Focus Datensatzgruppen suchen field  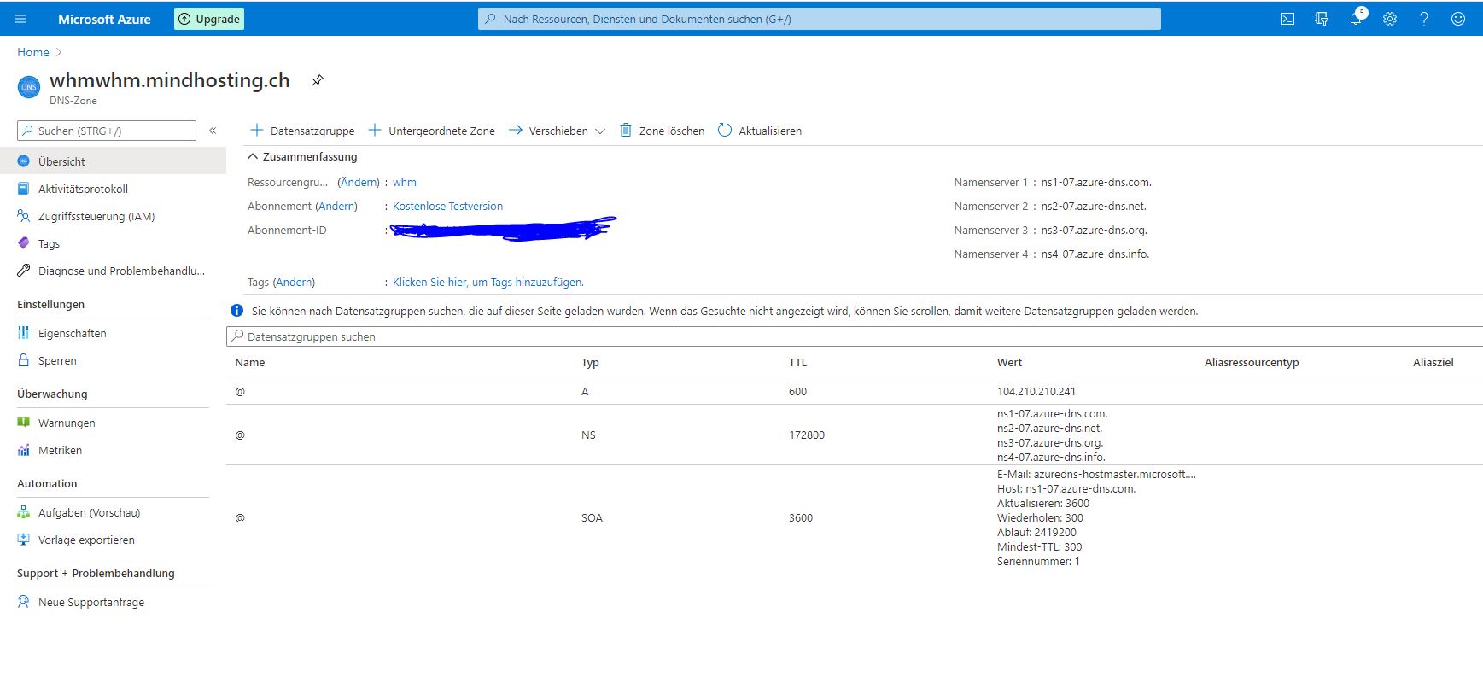[854, 336]
